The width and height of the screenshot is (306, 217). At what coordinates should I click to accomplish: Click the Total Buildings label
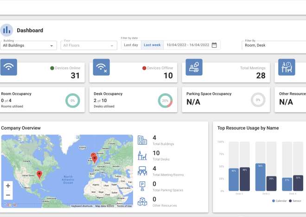163,144
